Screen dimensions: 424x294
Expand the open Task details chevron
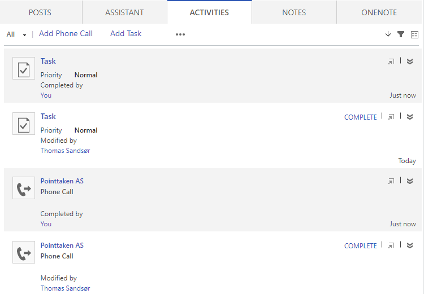point(410,117)
